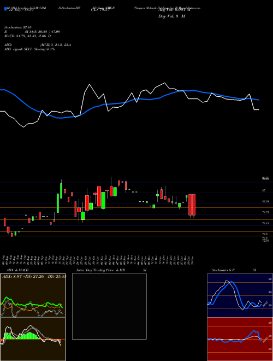This screenshot has width=273, height=361.
Task: Click the 'ADX: 8.97 +DY: 21.26' readout
Action: tap(22, 276)
